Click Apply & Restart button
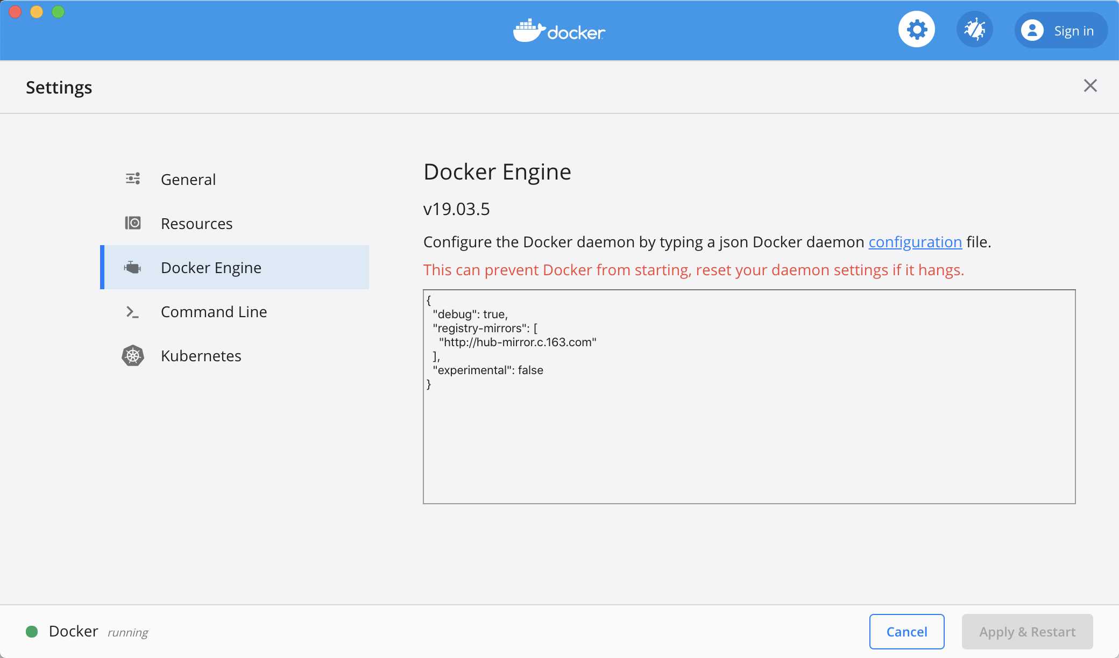 (1027, 632)
